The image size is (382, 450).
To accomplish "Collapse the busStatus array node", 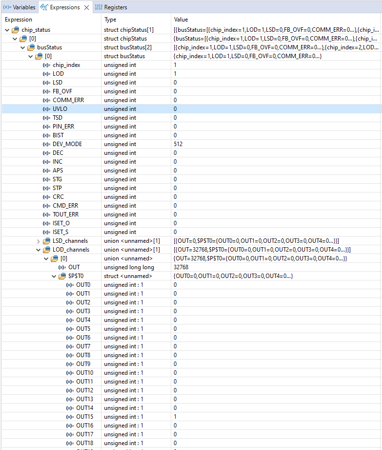I will click(23, 47).
